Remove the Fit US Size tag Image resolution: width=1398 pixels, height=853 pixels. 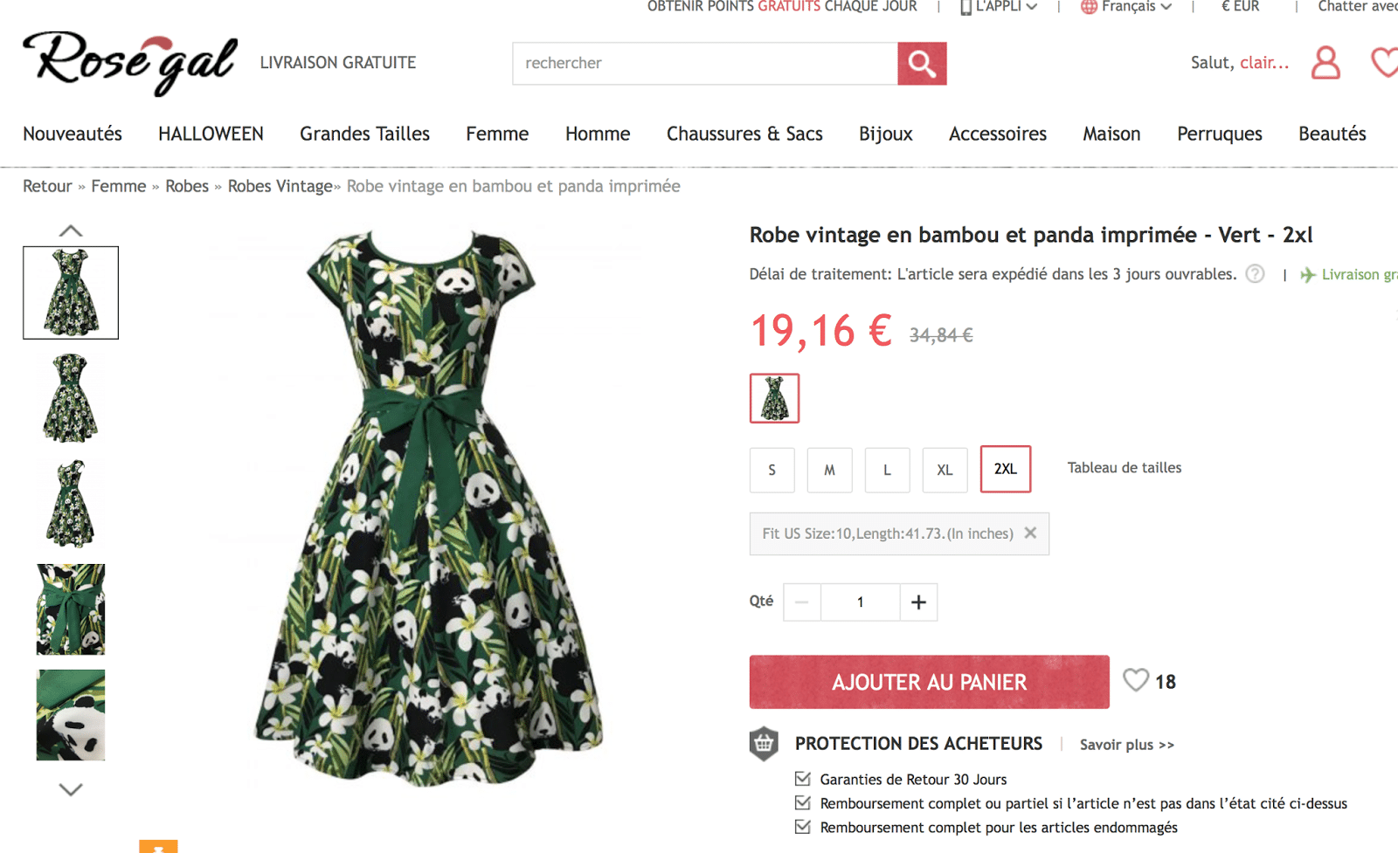[x=1030, y=533]
